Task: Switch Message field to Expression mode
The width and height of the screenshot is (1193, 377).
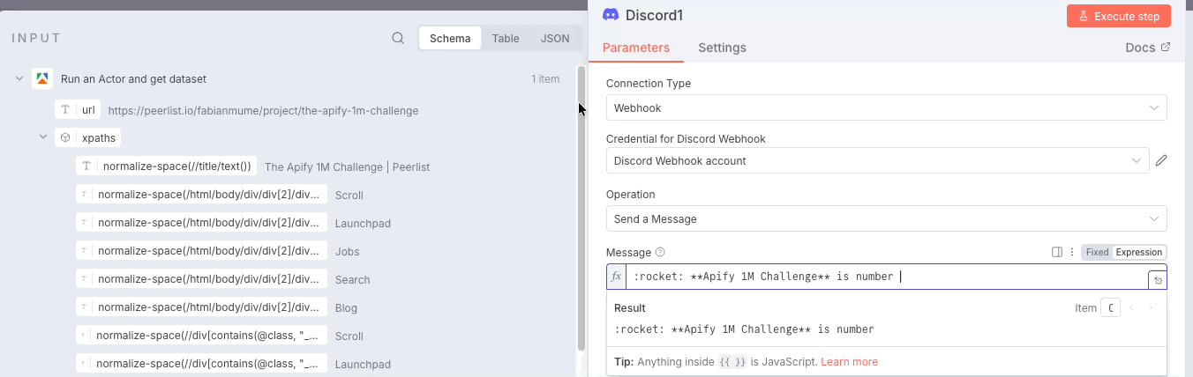Action: click(x=1138, y=252)
